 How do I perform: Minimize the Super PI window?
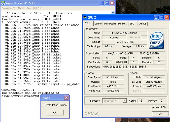101,3
